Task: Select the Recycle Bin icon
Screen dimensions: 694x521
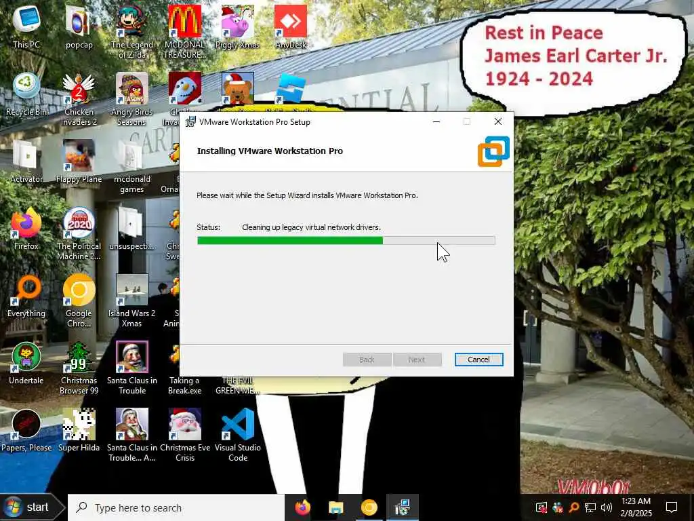Action: [26, 94]
